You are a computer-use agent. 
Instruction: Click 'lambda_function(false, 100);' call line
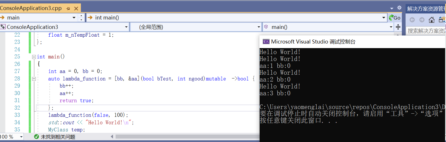pos(88,115)
